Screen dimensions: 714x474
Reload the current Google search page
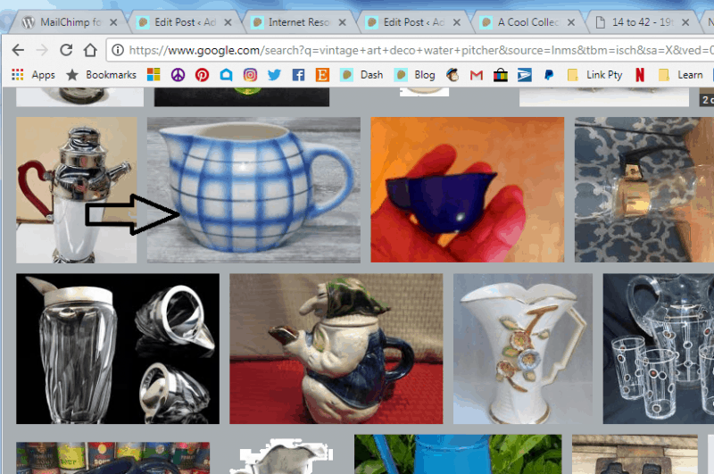tap(66, 50)
